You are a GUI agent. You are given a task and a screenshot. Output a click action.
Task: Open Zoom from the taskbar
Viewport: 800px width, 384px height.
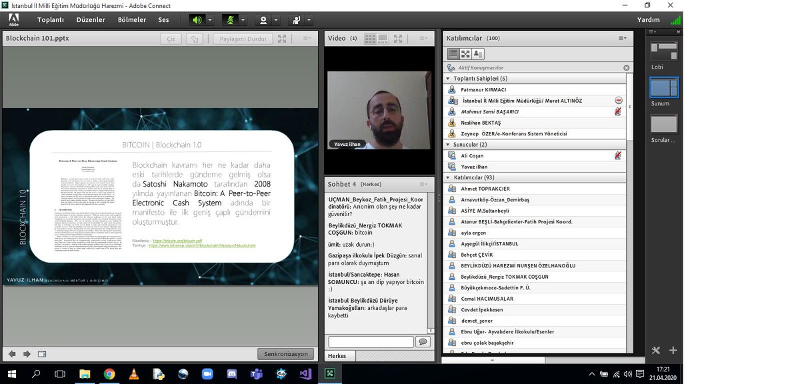pyautogui.click(x=206, y=374)
